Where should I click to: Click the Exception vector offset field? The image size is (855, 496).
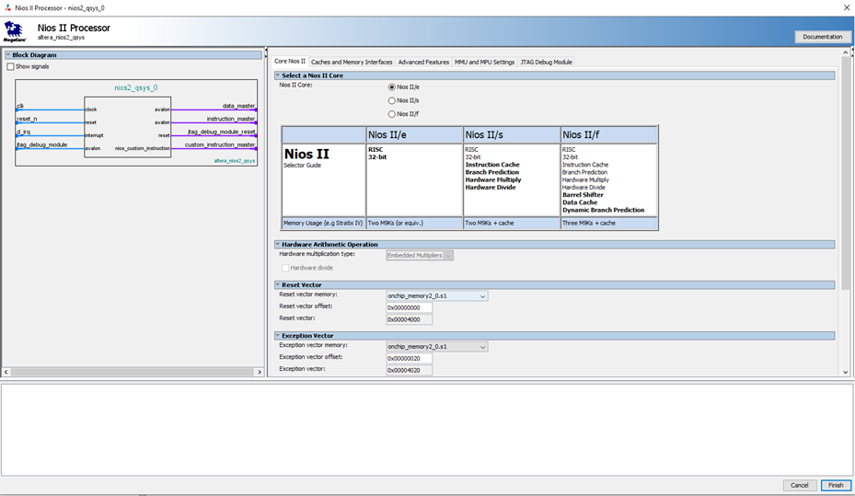pos(409,358)
